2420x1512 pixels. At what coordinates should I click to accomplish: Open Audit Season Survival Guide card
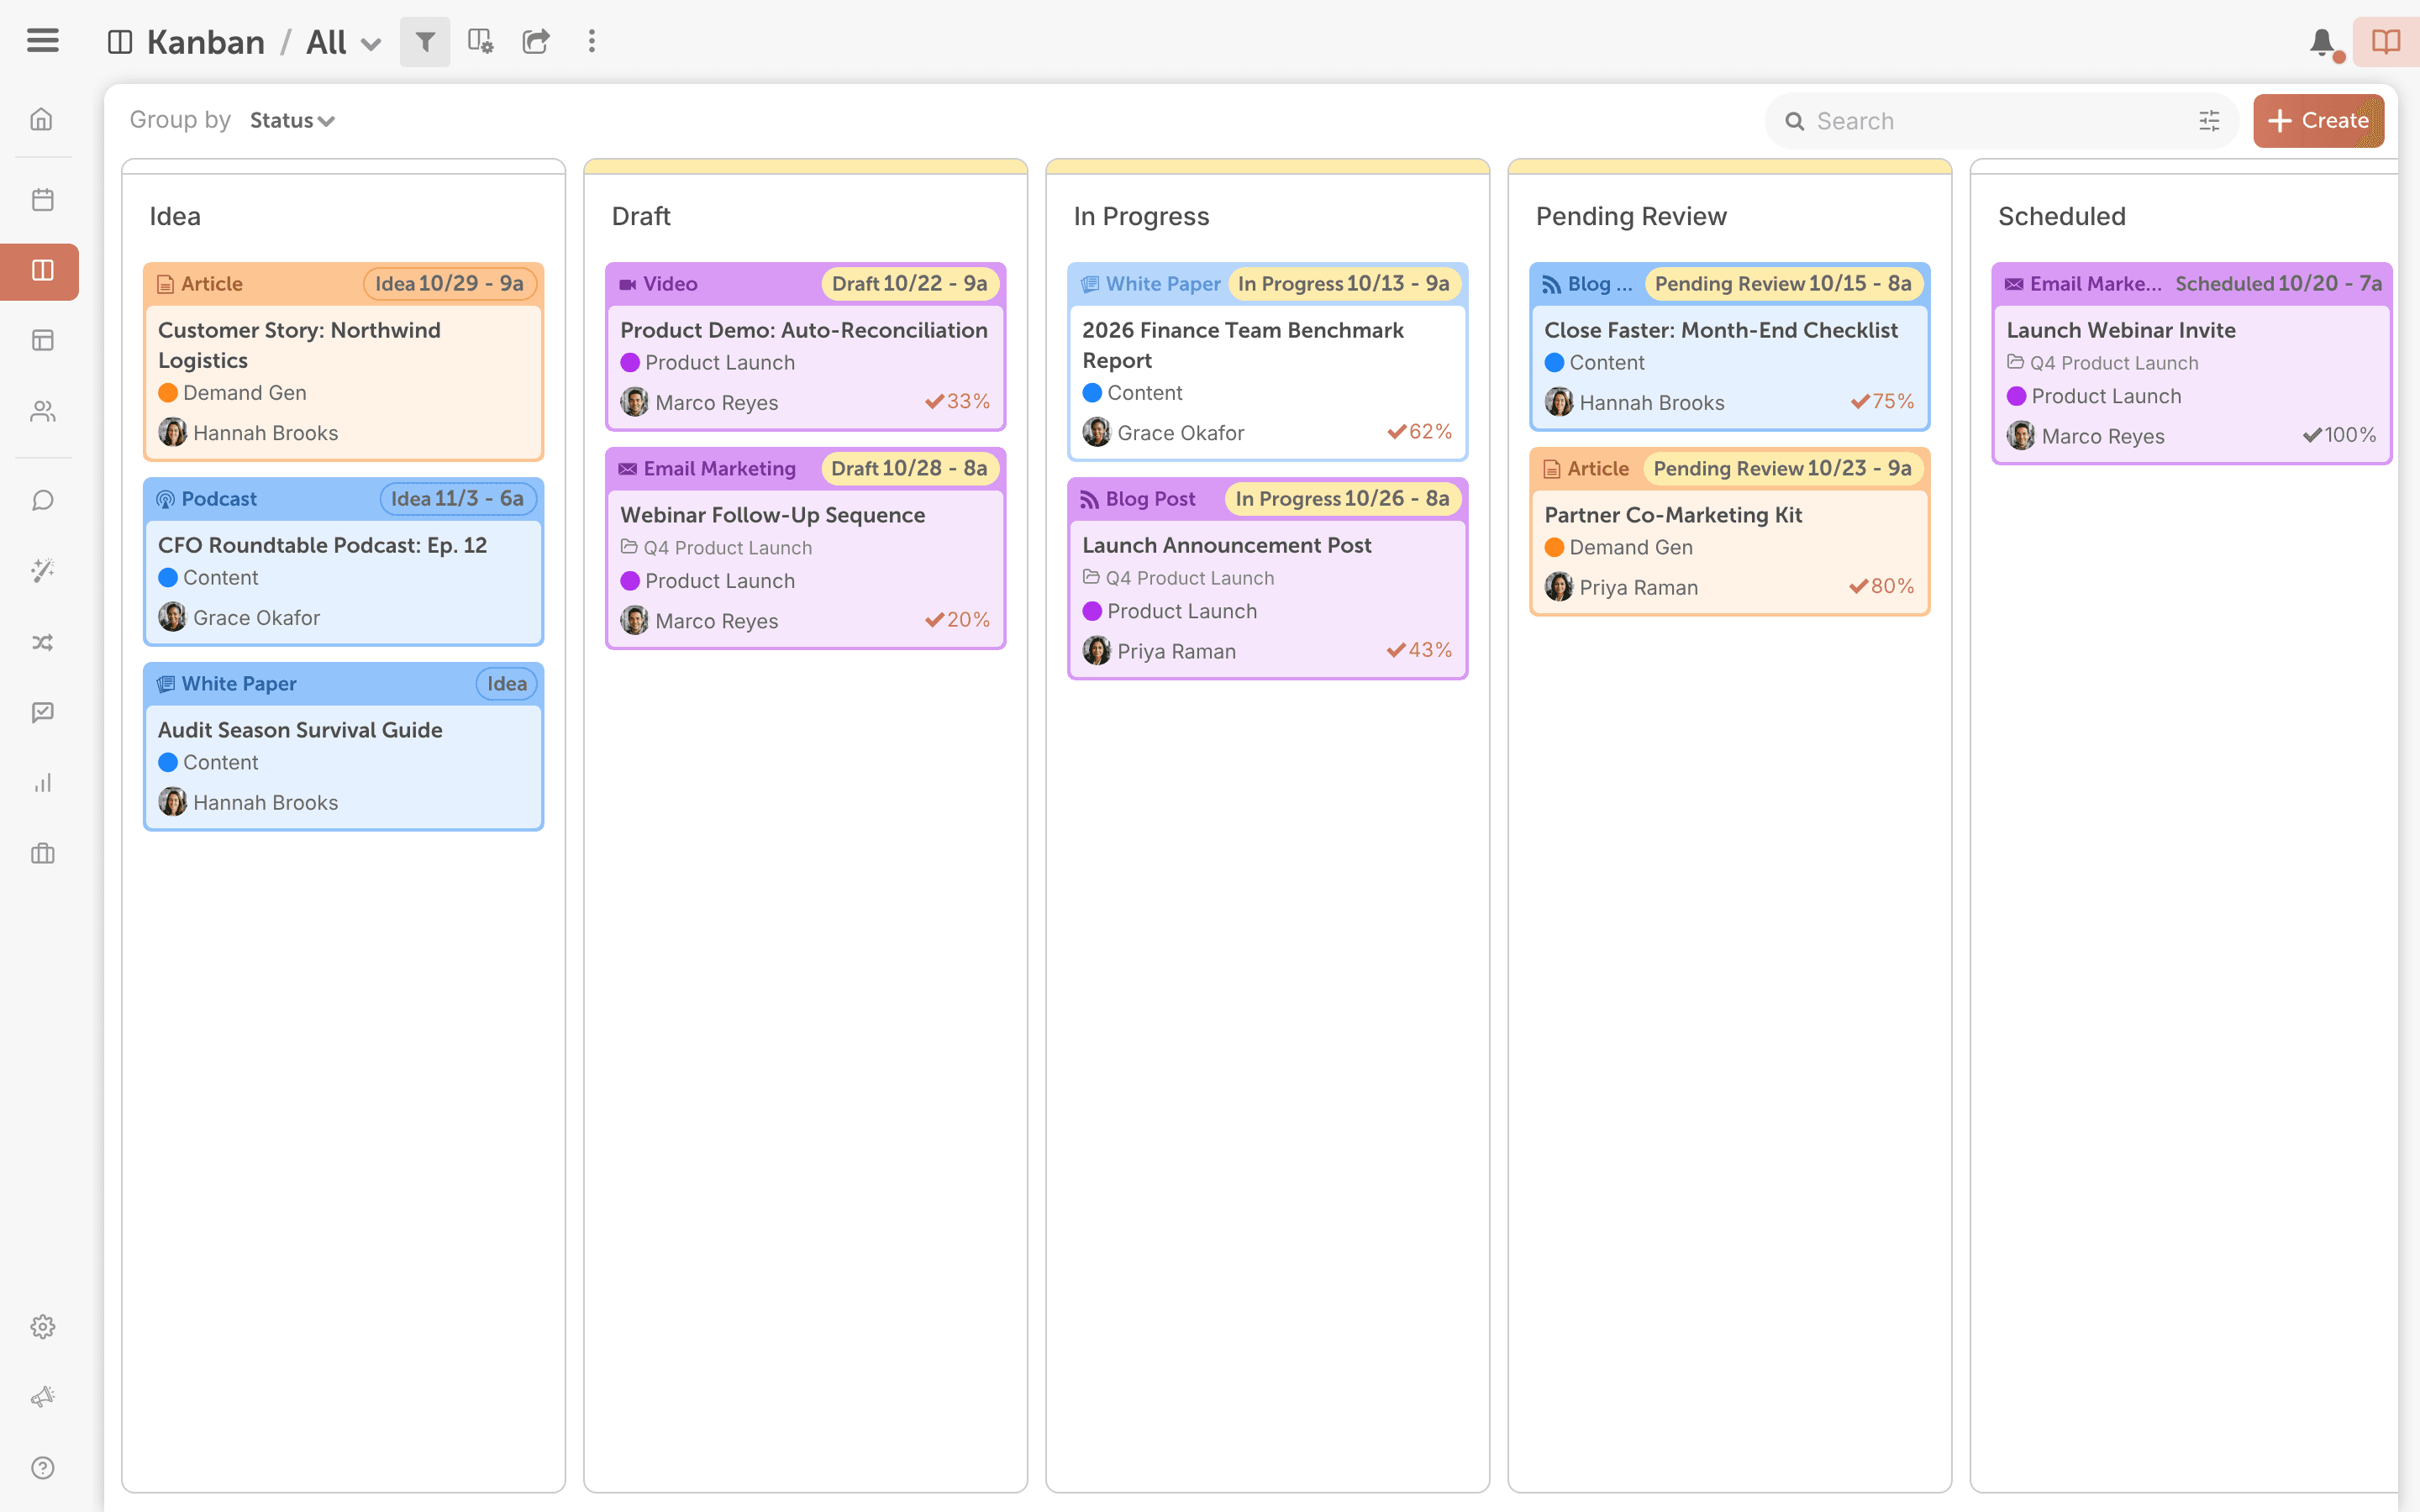click(343, 747)
